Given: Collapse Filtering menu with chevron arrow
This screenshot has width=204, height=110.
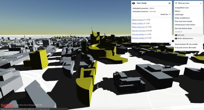Looking at the screenshot, I should point(201,3).
